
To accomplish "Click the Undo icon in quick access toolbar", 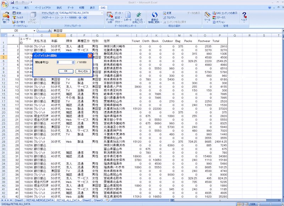I will 17,2.
